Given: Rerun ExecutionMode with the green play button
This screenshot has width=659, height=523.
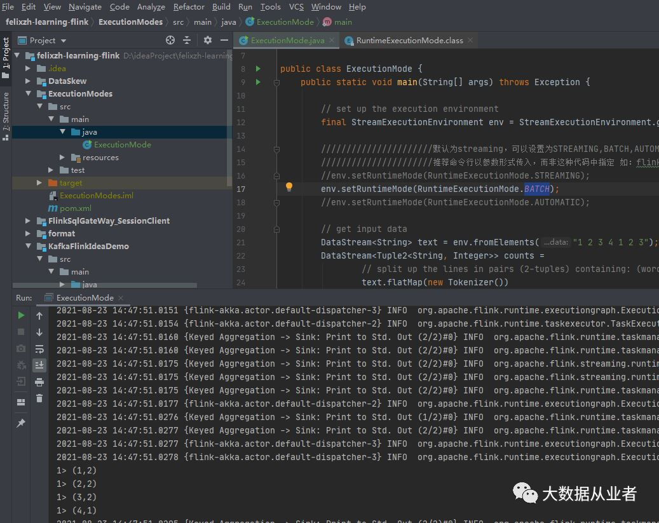Looking at the screenshot, I should click(x=21, y=315).
